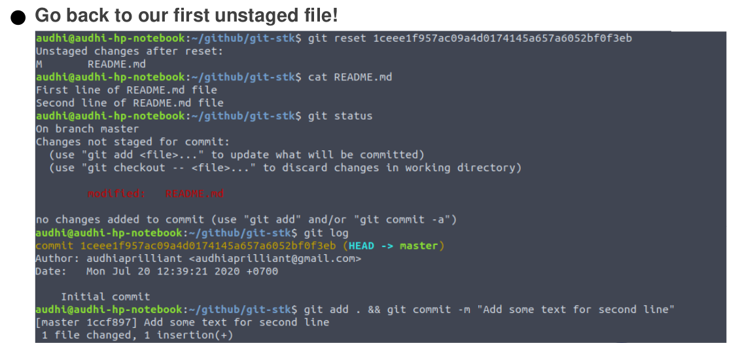Click the 'Second line of README.md file' text
The width and height of the screenshot is (740, 343).
pos(130,103)
